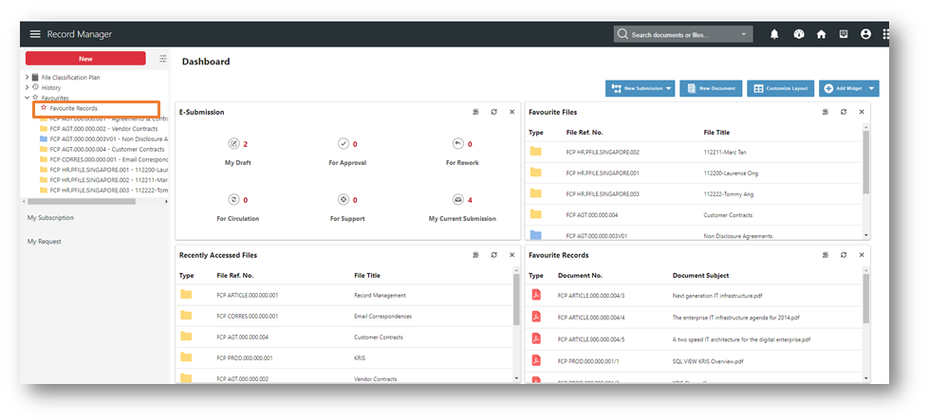Open A two speed IT architecture record

(x=741, y=339)
